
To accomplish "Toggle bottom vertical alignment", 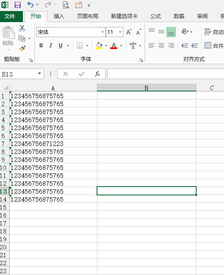I will tap(171, 32).
